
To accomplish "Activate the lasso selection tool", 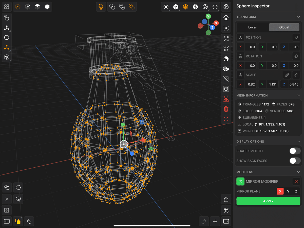I will pos(18,199).
